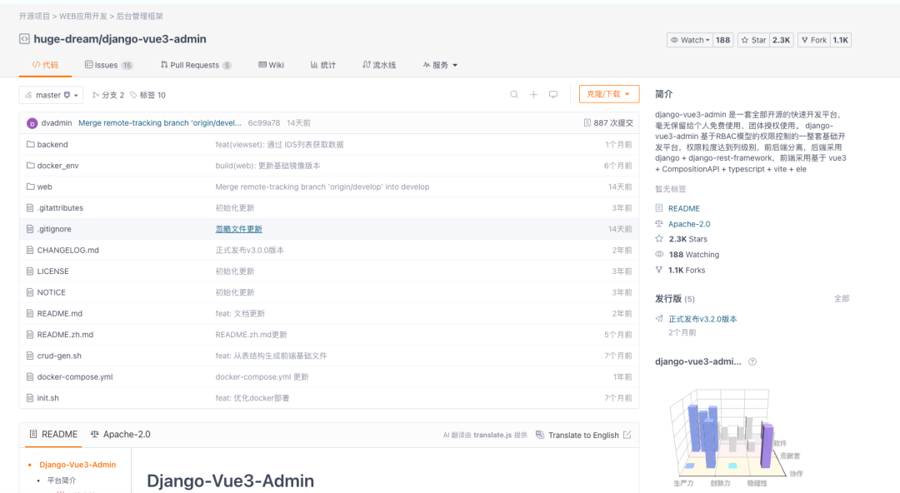Image resolution: width=900 pixels, height=493 pixels.
Task: Click the repository code icon beside title
Action: coord(24,39)
